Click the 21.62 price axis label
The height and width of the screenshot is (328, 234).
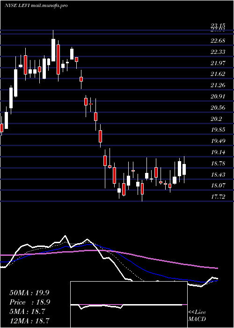coord(218,74)
